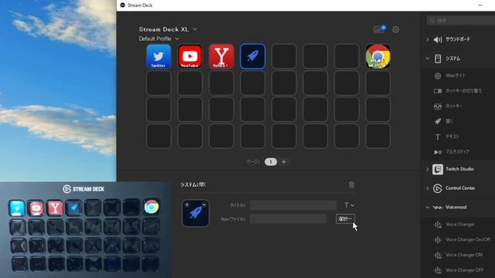The height and width of the screenshot is (278, 495).
Task: Click the Voicemod label
Action: click(x=456, y=208)
